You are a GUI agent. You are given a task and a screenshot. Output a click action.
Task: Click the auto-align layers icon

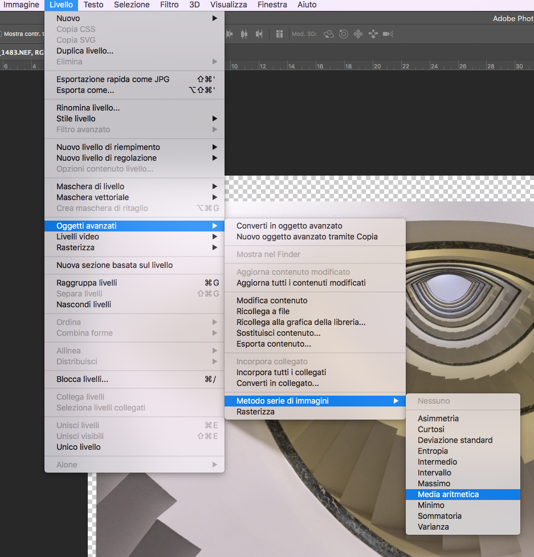pos(279,34)
